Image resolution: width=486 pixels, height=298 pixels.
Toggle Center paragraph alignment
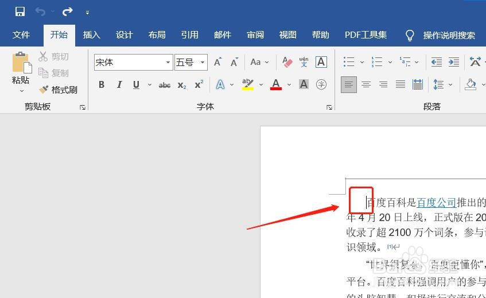click(366, 84)
